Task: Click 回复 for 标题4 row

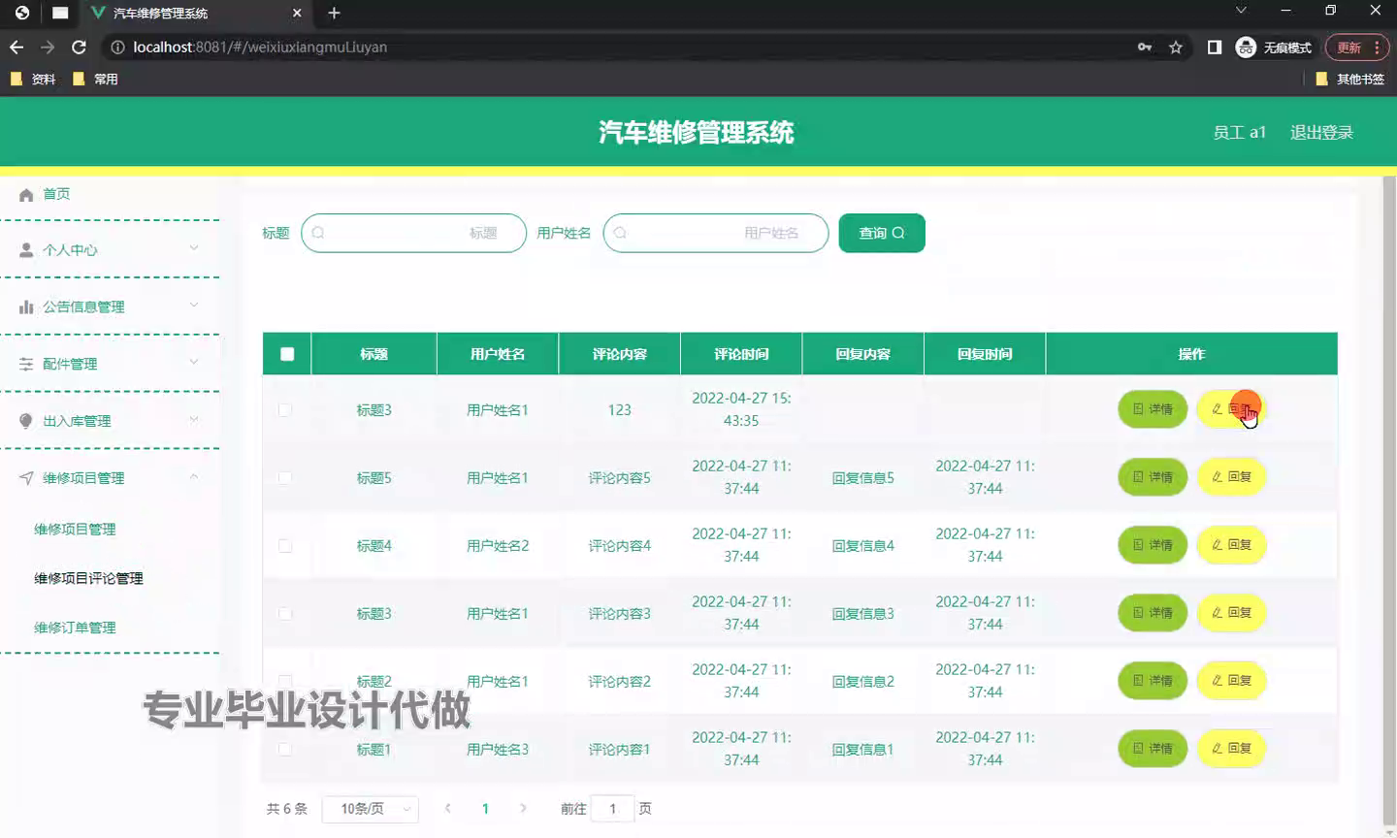Action: [1231, 545]
